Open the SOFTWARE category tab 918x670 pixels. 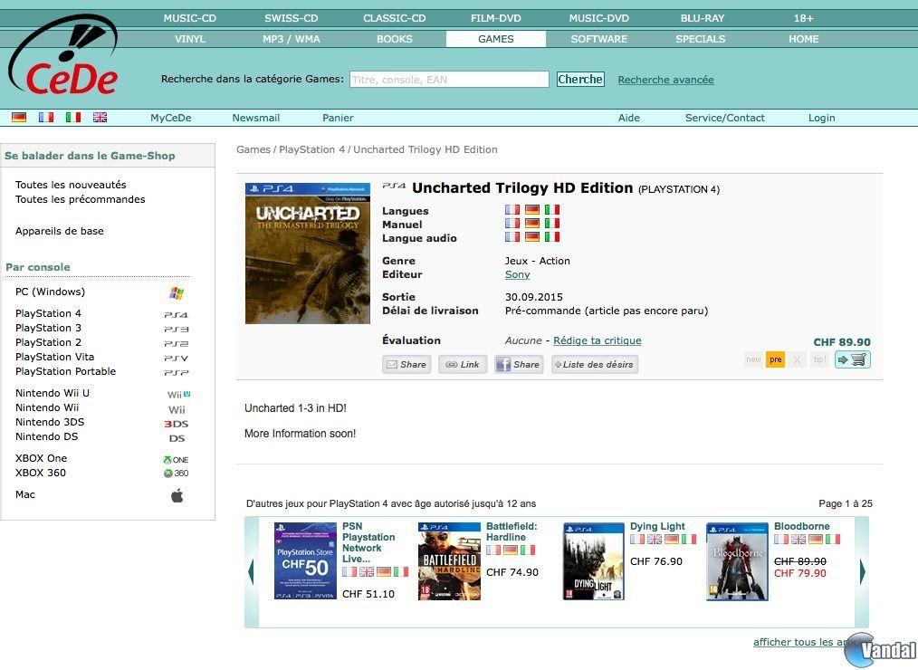pos(598,39)
